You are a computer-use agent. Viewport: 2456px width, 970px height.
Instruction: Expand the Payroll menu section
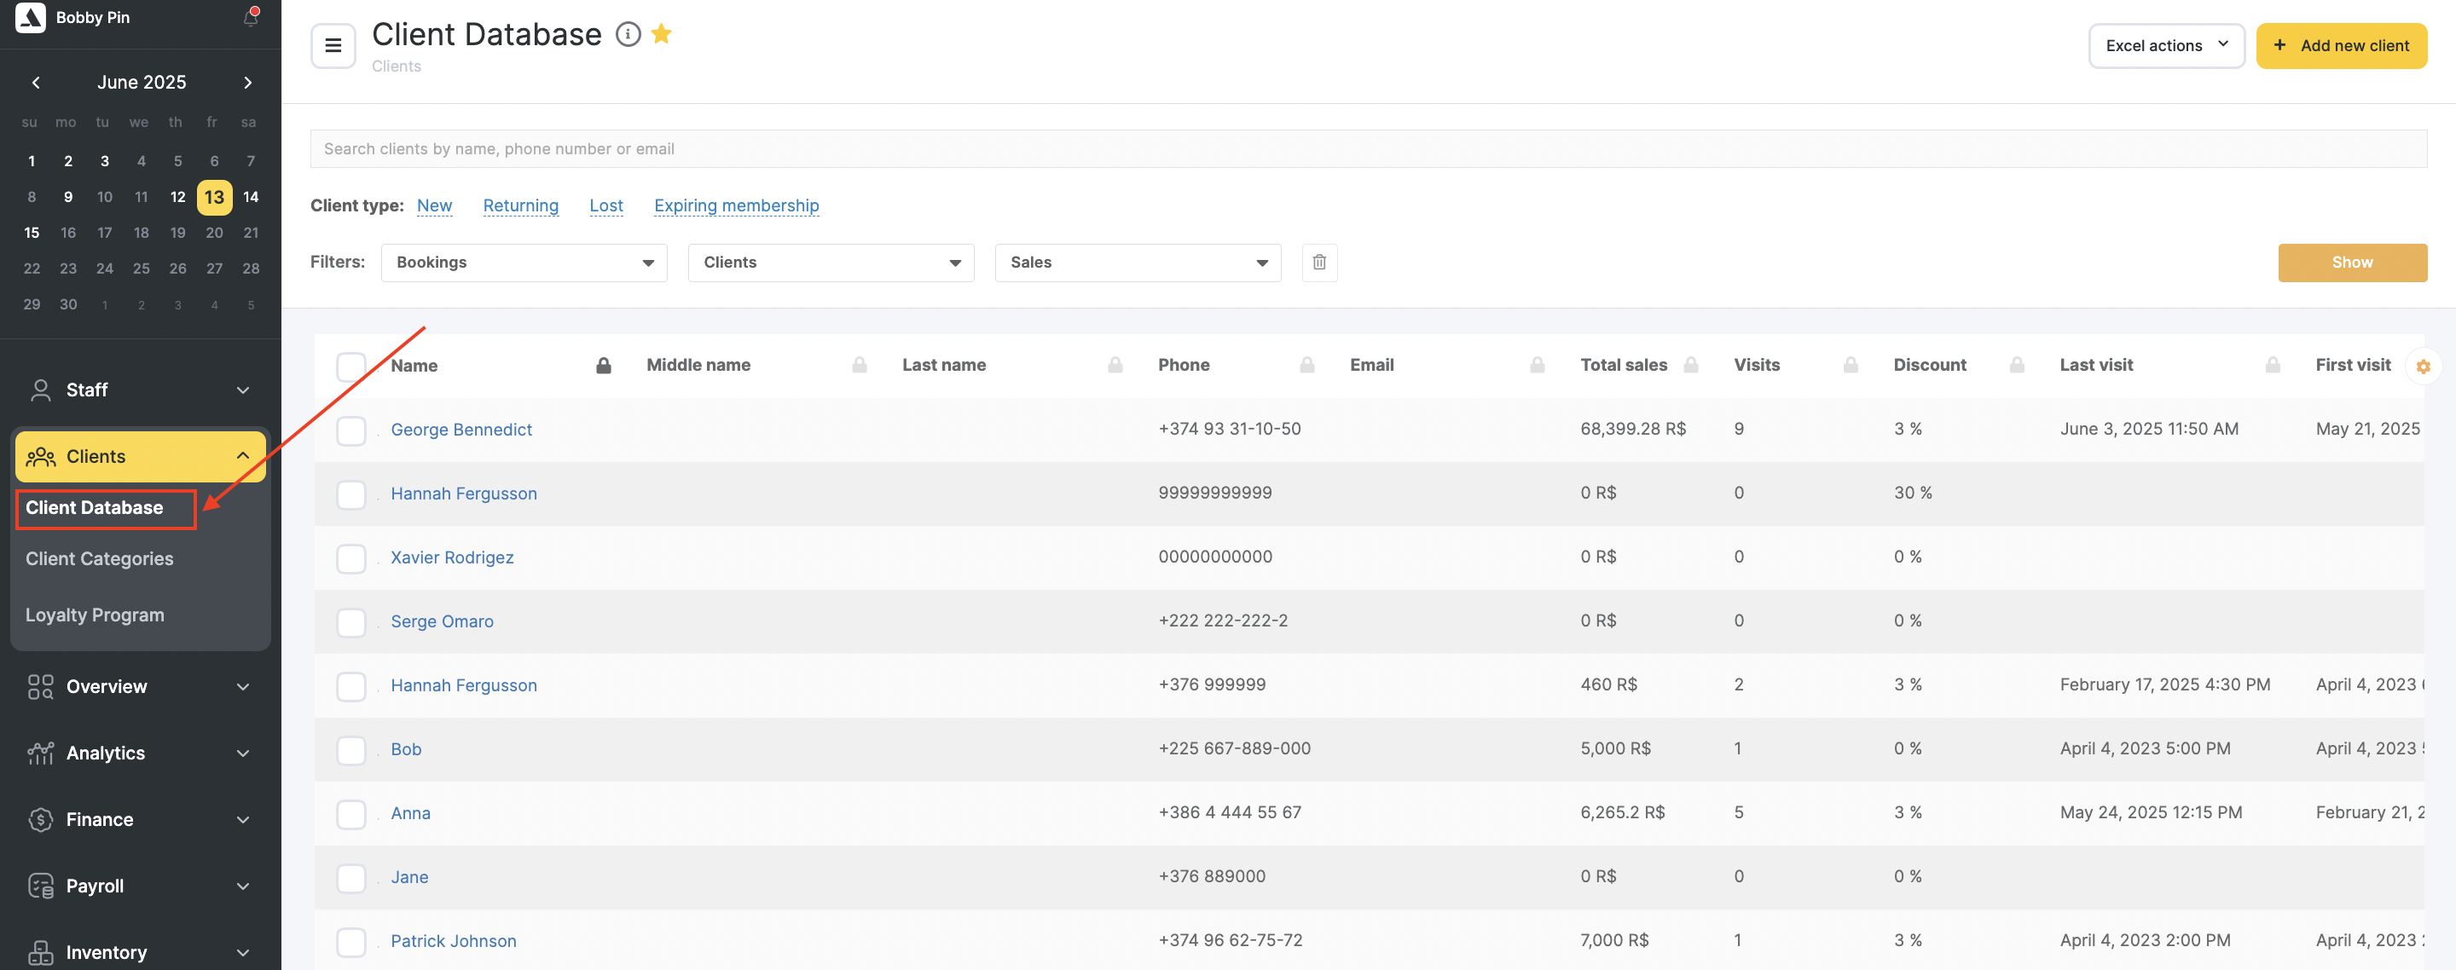(140, 886)
